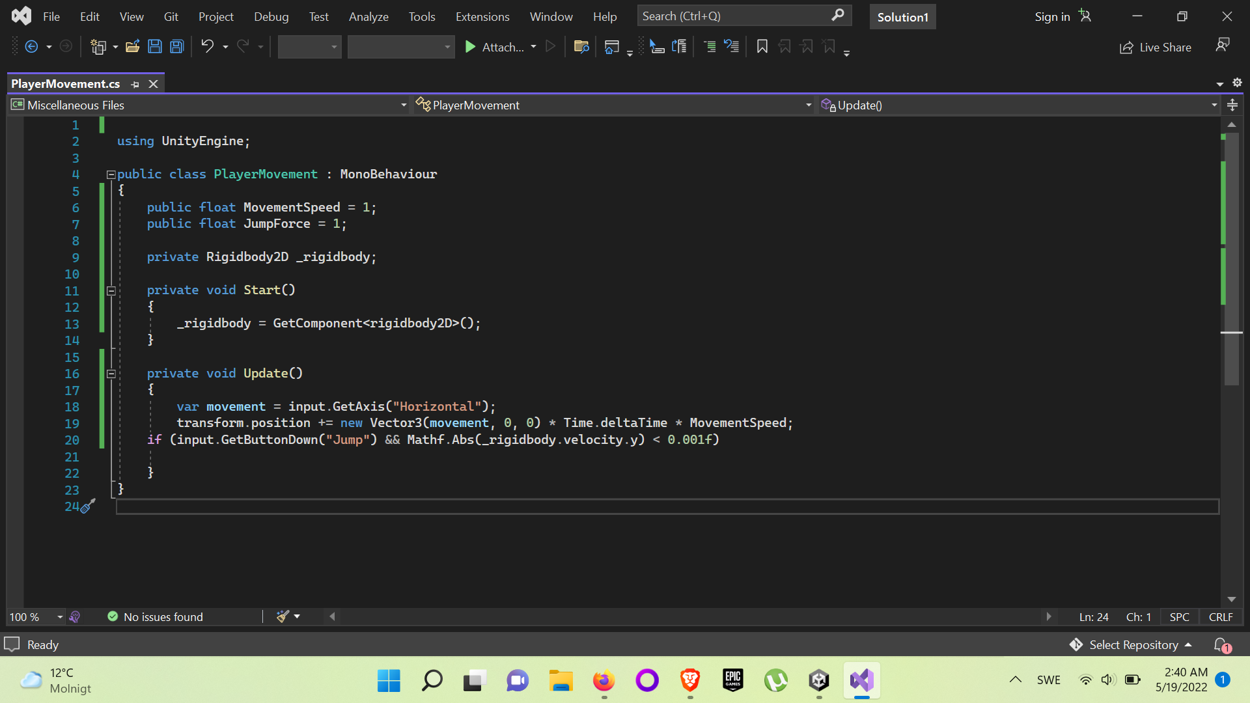Collapse the Update() method region

(x=111, y=374)
